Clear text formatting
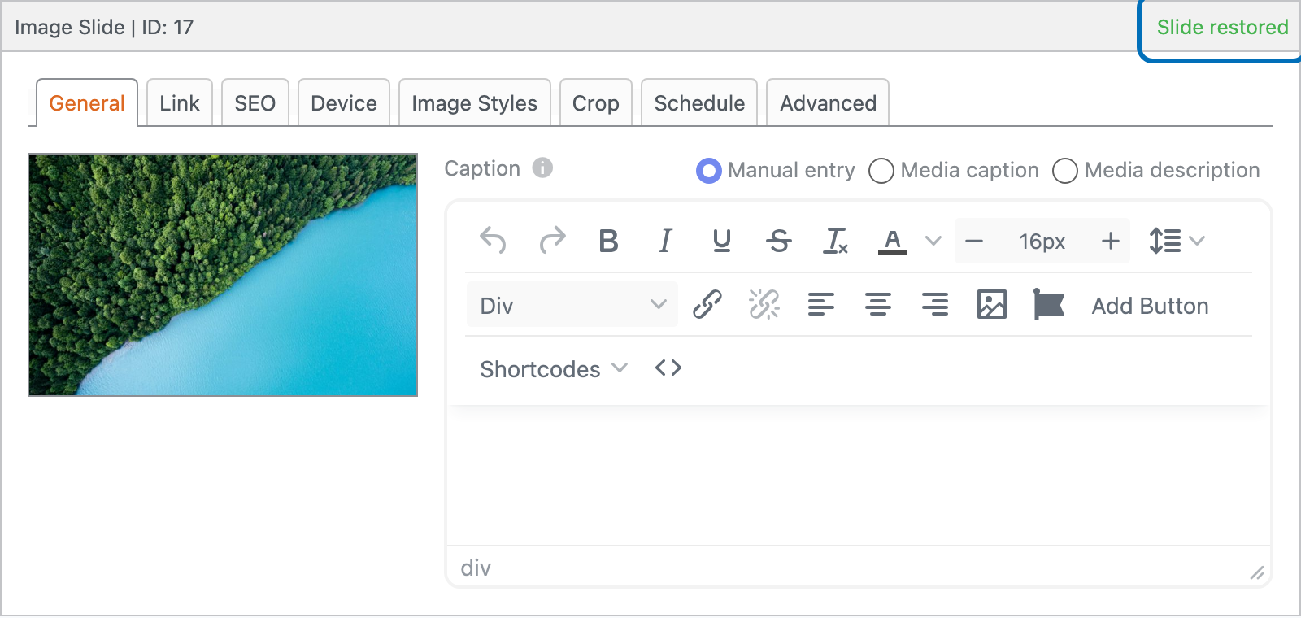 (x=836, y=241)
